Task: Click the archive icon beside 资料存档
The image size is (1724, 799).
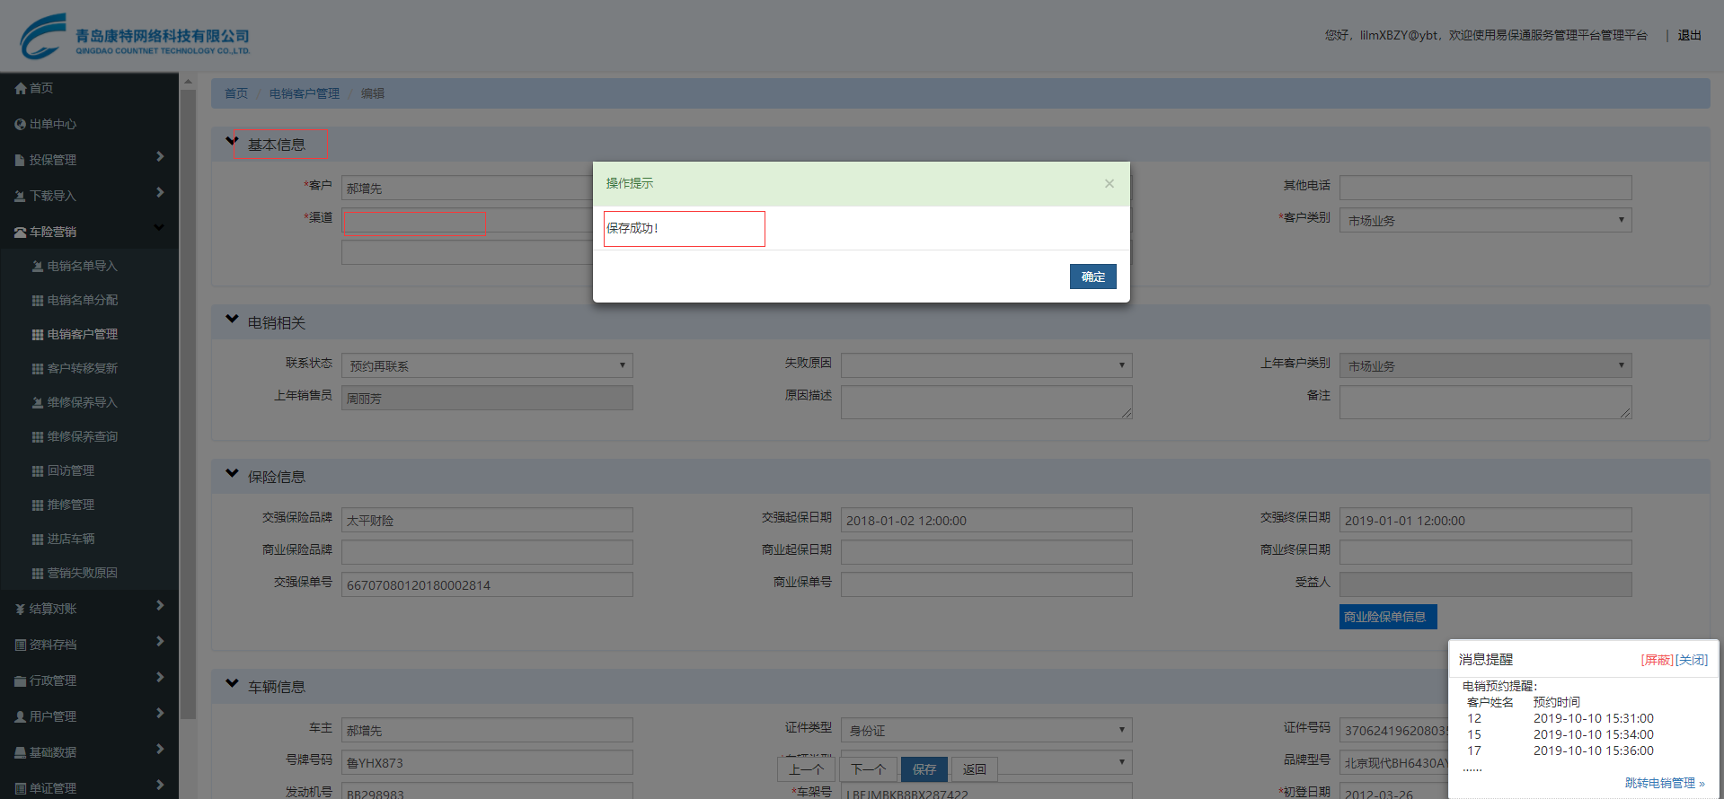Action: click(20, 645)
